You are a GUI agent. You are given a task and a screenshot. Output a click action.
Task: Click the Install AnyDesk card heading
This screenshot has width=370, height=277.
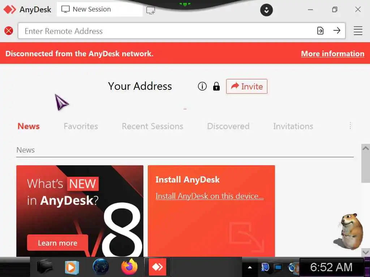tap(188, 180)
